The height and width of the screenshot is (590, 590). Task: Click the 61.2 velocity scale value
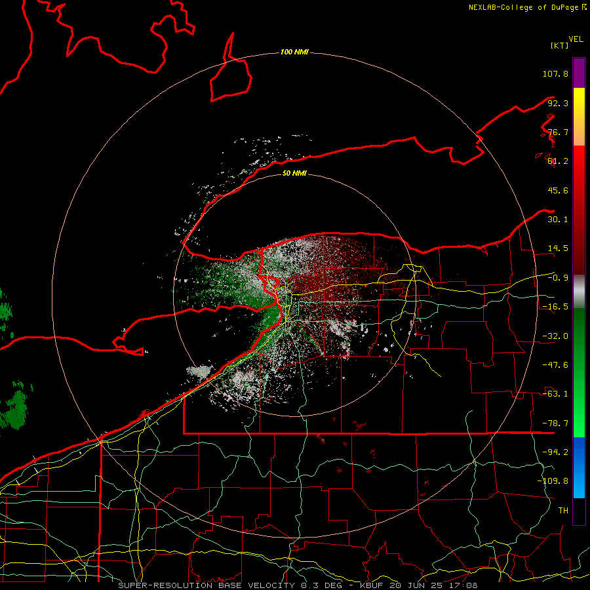pyautogui.click(x=558, y=161)
